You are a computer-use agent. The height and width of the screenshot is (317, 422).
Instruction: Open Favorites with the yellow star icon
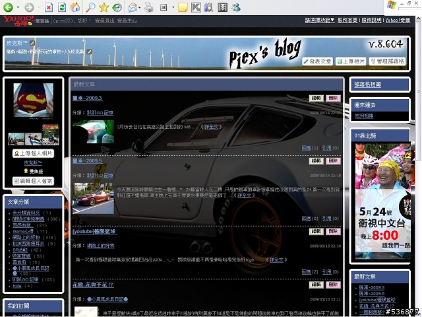point(104,7)
